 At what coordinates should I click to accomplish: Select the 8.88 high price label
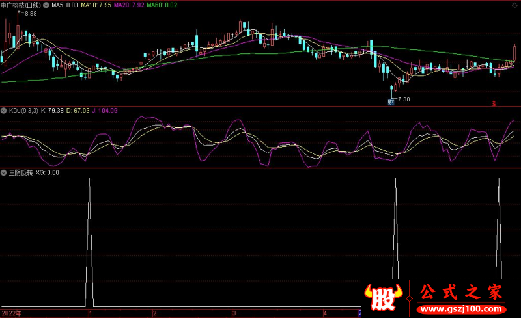coord(31,14)
